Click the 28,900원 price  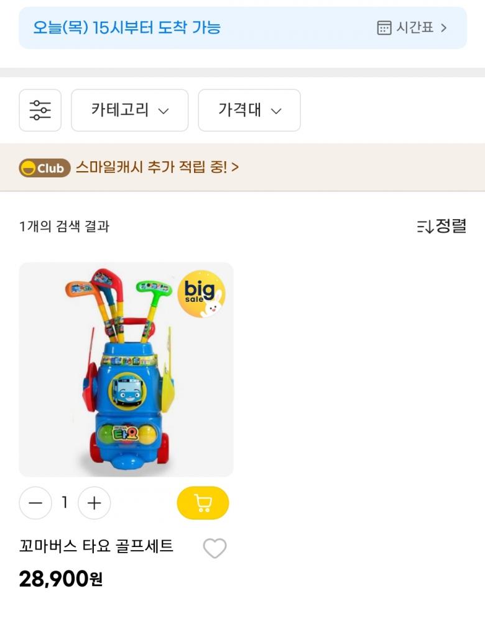click(60, 579)
